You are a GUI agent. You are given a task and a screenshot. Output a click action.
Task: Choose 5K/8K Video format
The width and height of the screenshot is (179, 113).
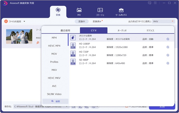[x=54, y=94]
